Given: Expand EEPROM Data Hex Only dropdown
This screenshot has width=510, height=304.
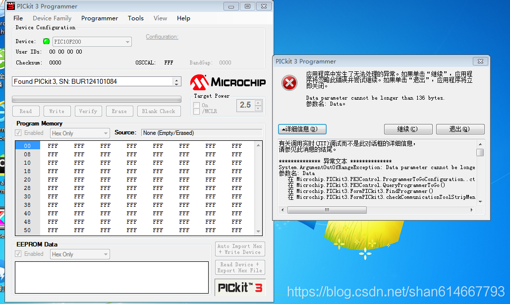Looking at the screenshot, I should click(x=106, y=254).
